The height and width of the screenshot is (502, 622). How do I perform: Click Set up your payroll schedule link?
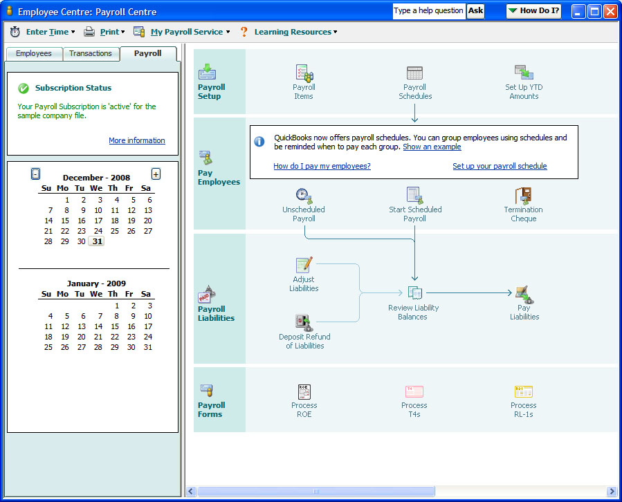pyautogui.click(x=500, y=166)
